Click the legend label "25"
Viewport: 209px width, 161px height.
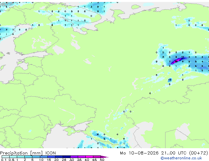pyautogui.click(x=64, y=160)
